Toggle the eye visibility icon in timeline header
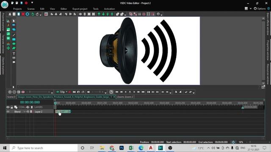Image resolution: width=271 pixels, height=152 pixels. pyautogui.click(x=8, y=107)
